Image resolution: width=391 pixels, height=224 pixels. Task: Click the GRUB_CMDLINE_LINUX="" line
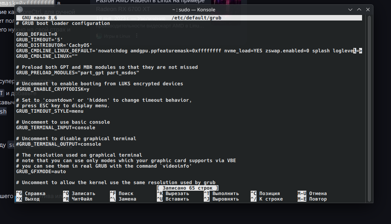47,56
